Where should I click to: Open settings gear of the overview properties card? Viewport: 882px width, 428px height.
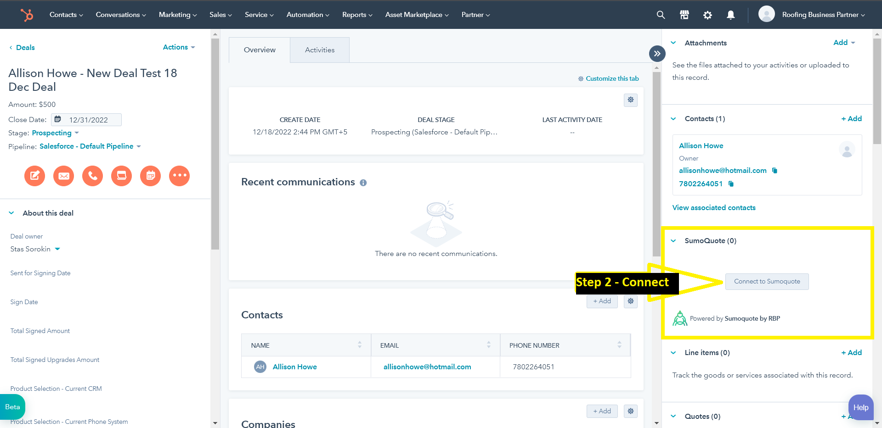pos(630,100)
